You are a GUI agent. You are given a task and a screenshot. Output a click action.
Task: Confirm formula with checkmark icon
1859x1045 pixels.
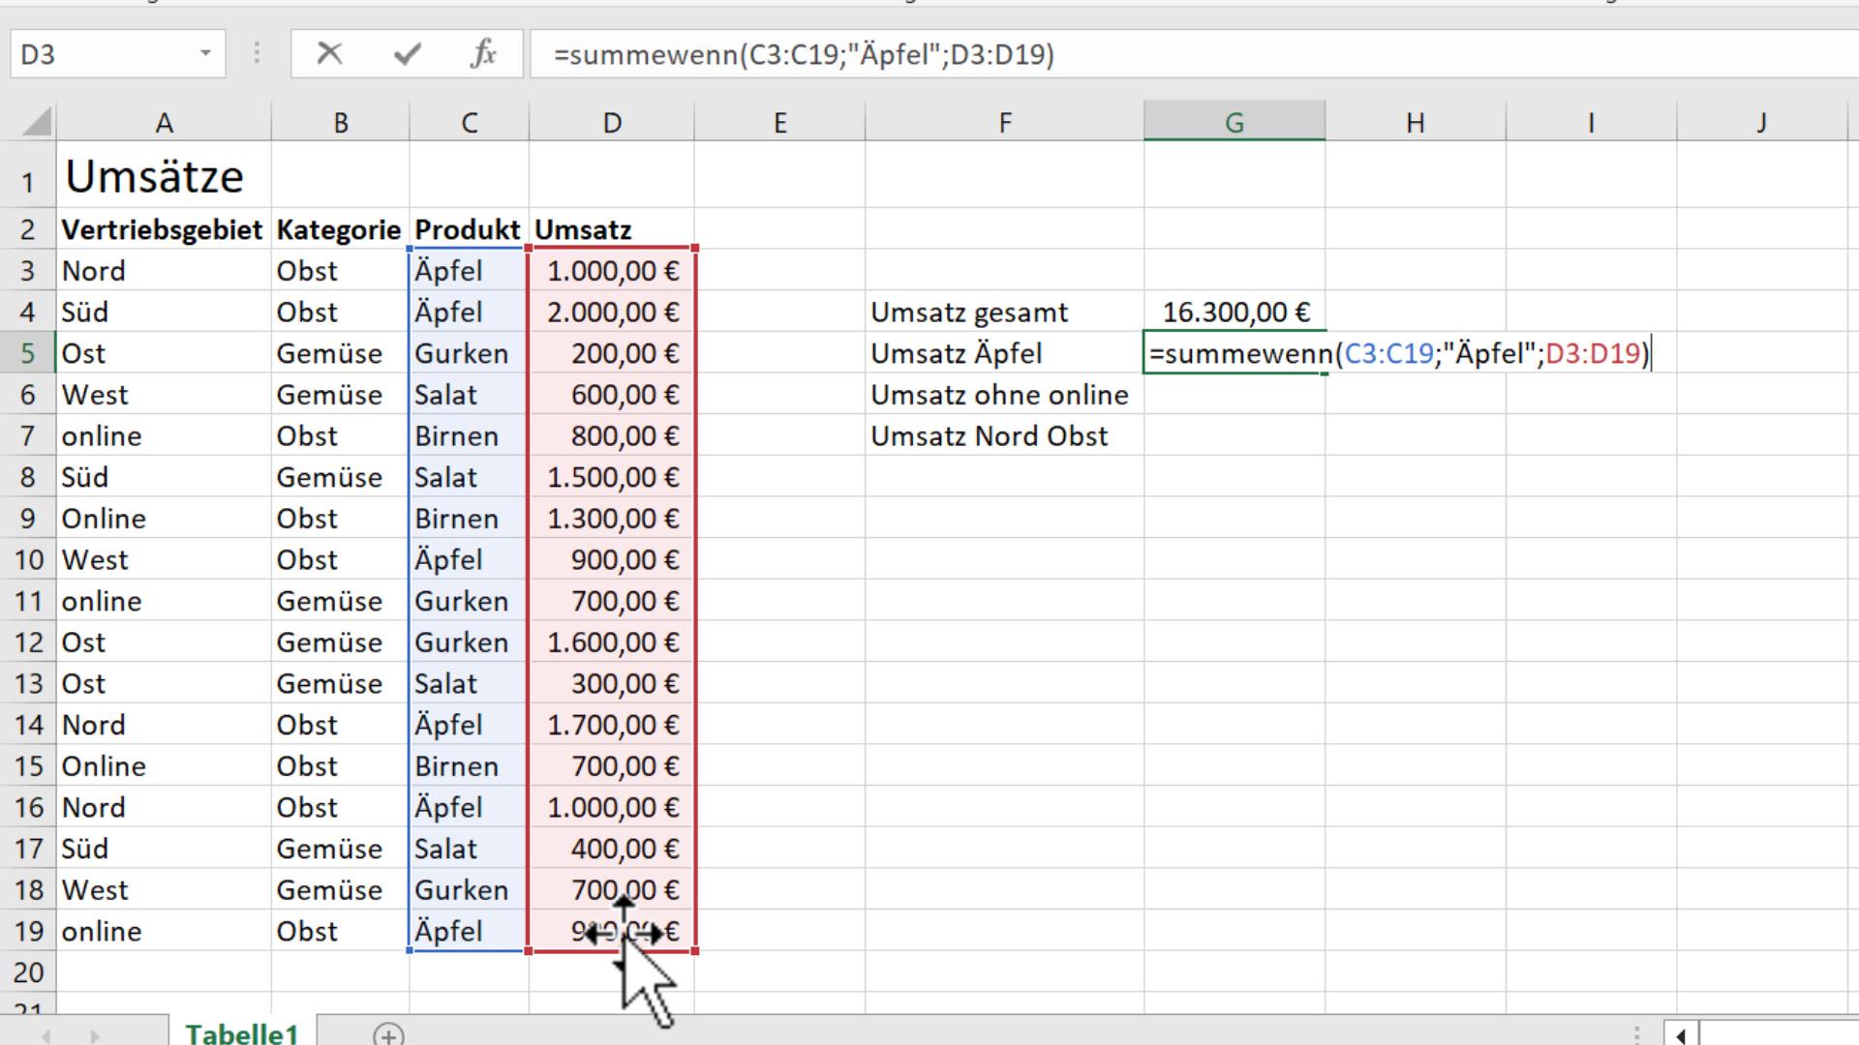tap(407, 54)
